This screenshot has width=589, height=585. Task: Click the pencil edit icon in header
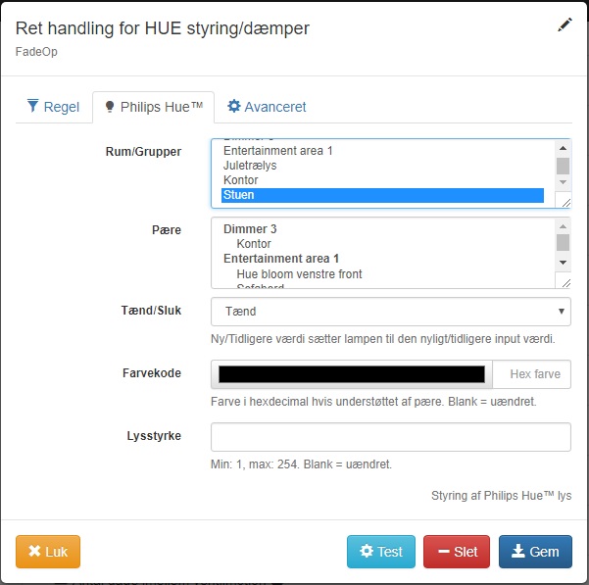[x=564, y=25]
